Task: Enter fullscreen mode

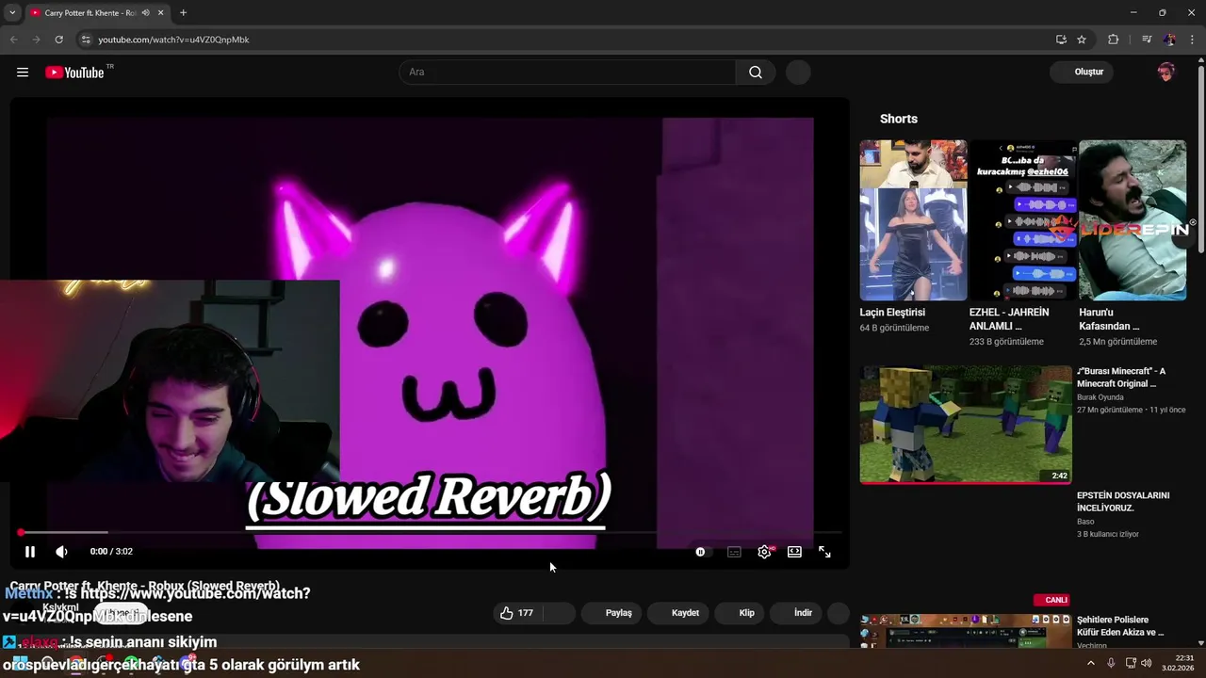Action: coord(824,552)
